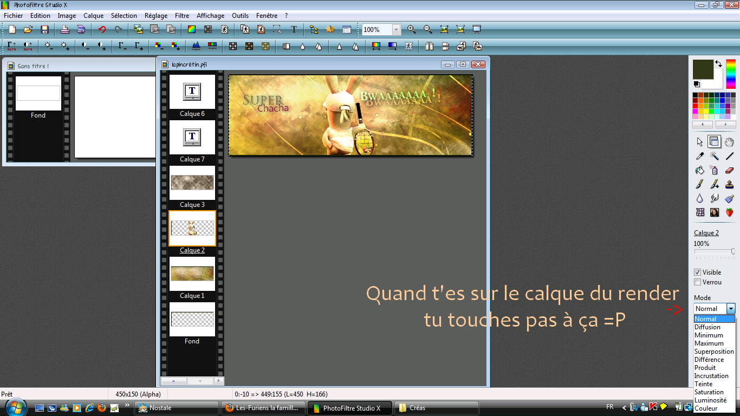The image size is (740, 416).
Task: Select the strawberry Nozzle tool
Action: (729, 212)
